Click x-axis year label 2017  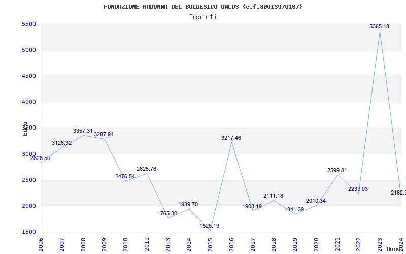(253, 244)
